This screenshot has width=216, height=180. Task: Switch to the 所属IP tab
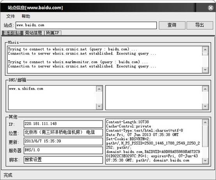53,33
